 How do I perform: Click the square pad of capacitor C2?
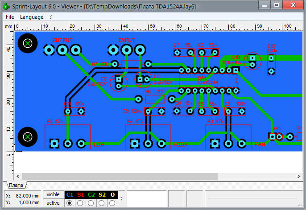(x=119, y=79)
